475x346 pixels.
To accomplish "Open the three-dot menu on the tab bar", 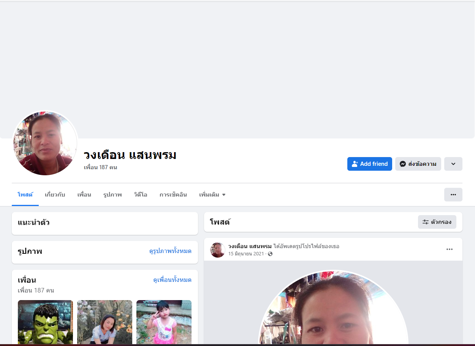I will (453, 195).
